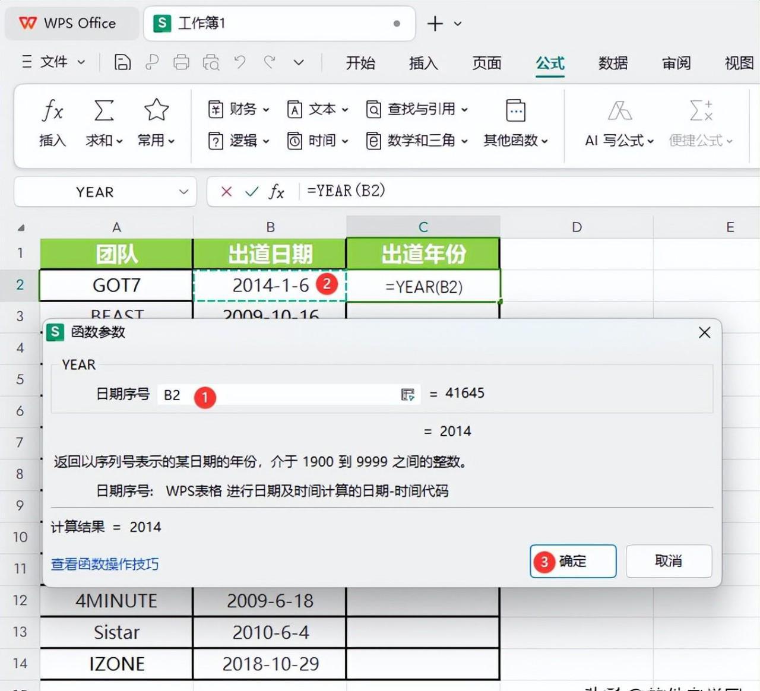The height and width of the screenshot is (691, 760).
Task: Click the 取消 button
Action: [669, 561]
